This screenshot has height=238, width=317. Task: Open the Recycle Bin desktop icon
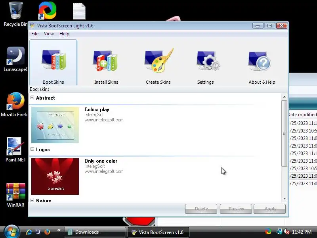[x=15, y=14]
